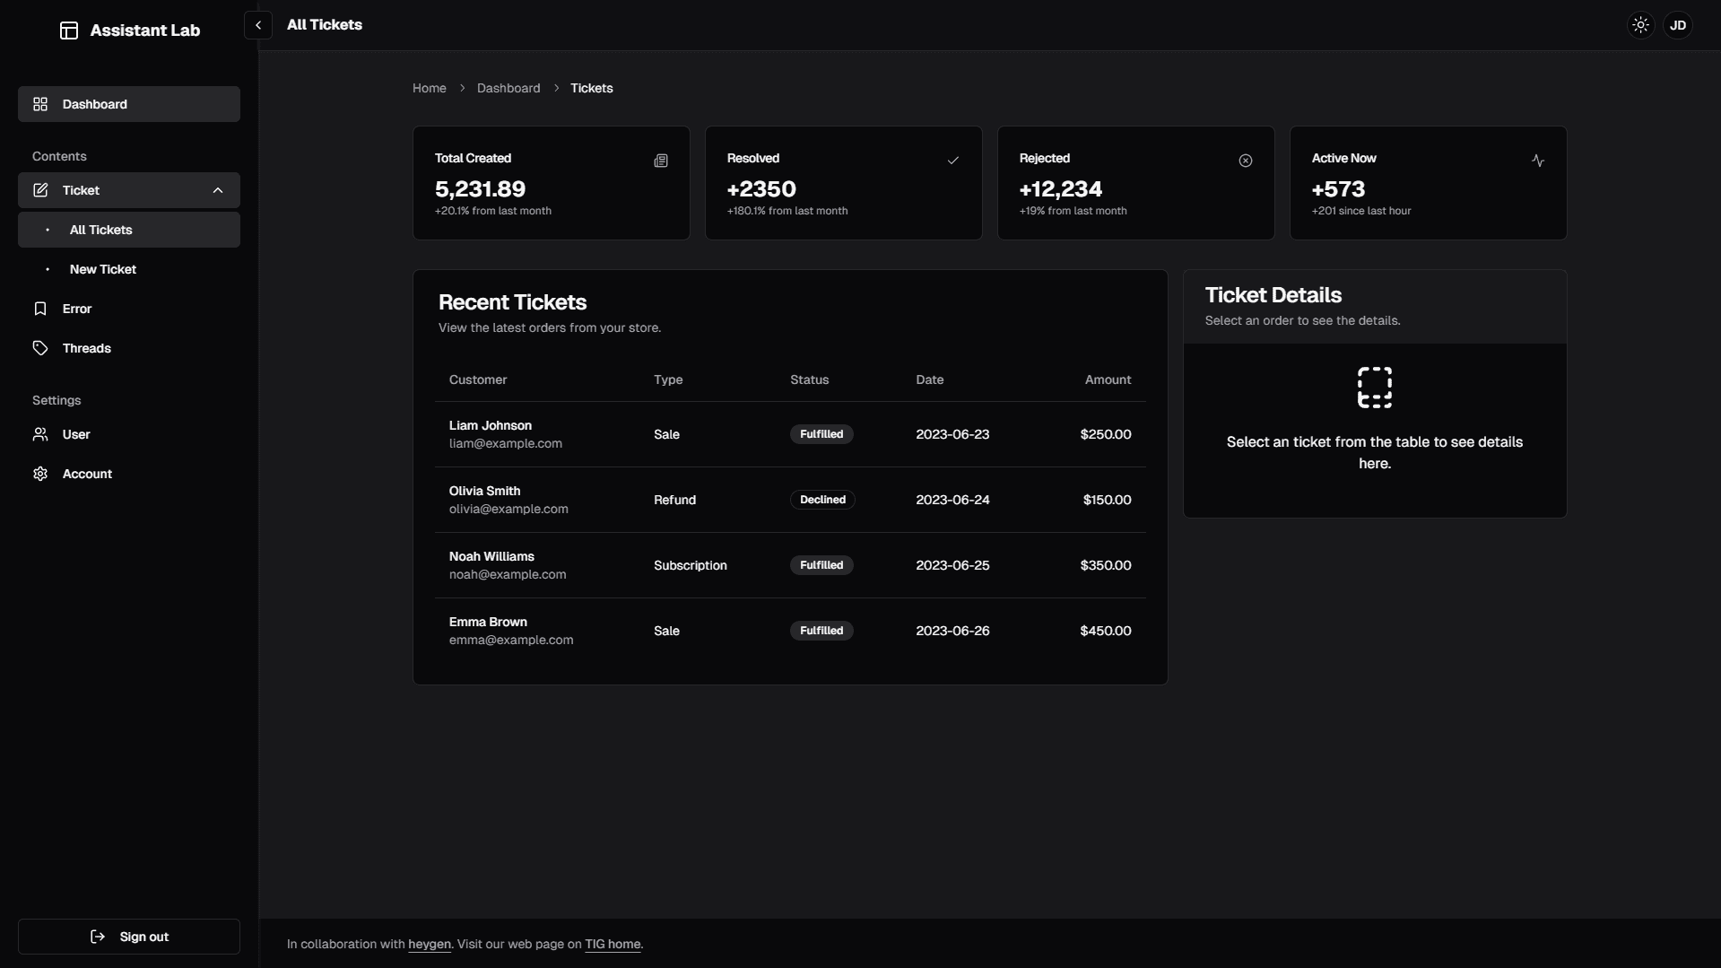Viewport: 1721px width, 968px height.
Task: Click the Rejected card's circle-x icon
Action: 1245,161
